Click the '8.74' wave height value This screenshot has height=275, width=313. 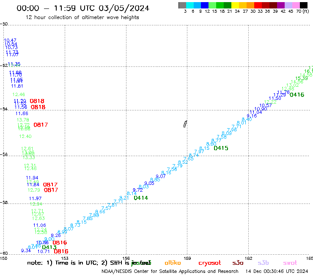(x=194, y=155)
